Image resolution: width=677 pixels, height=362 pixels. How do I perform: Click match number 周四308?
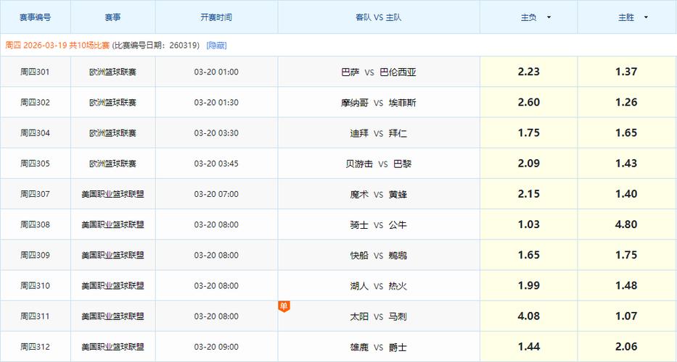point(36,225)
